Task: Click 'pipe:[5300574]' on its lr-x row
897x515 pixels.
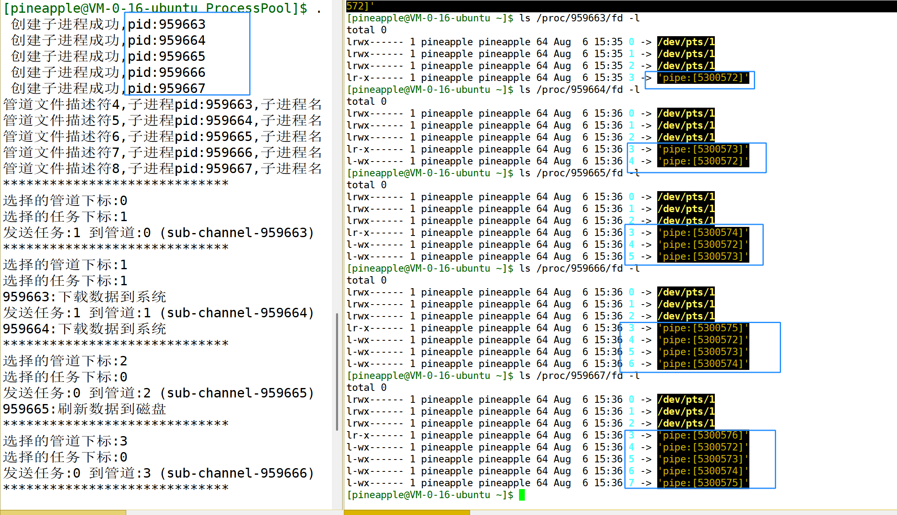Action: [x=703, y=233]
